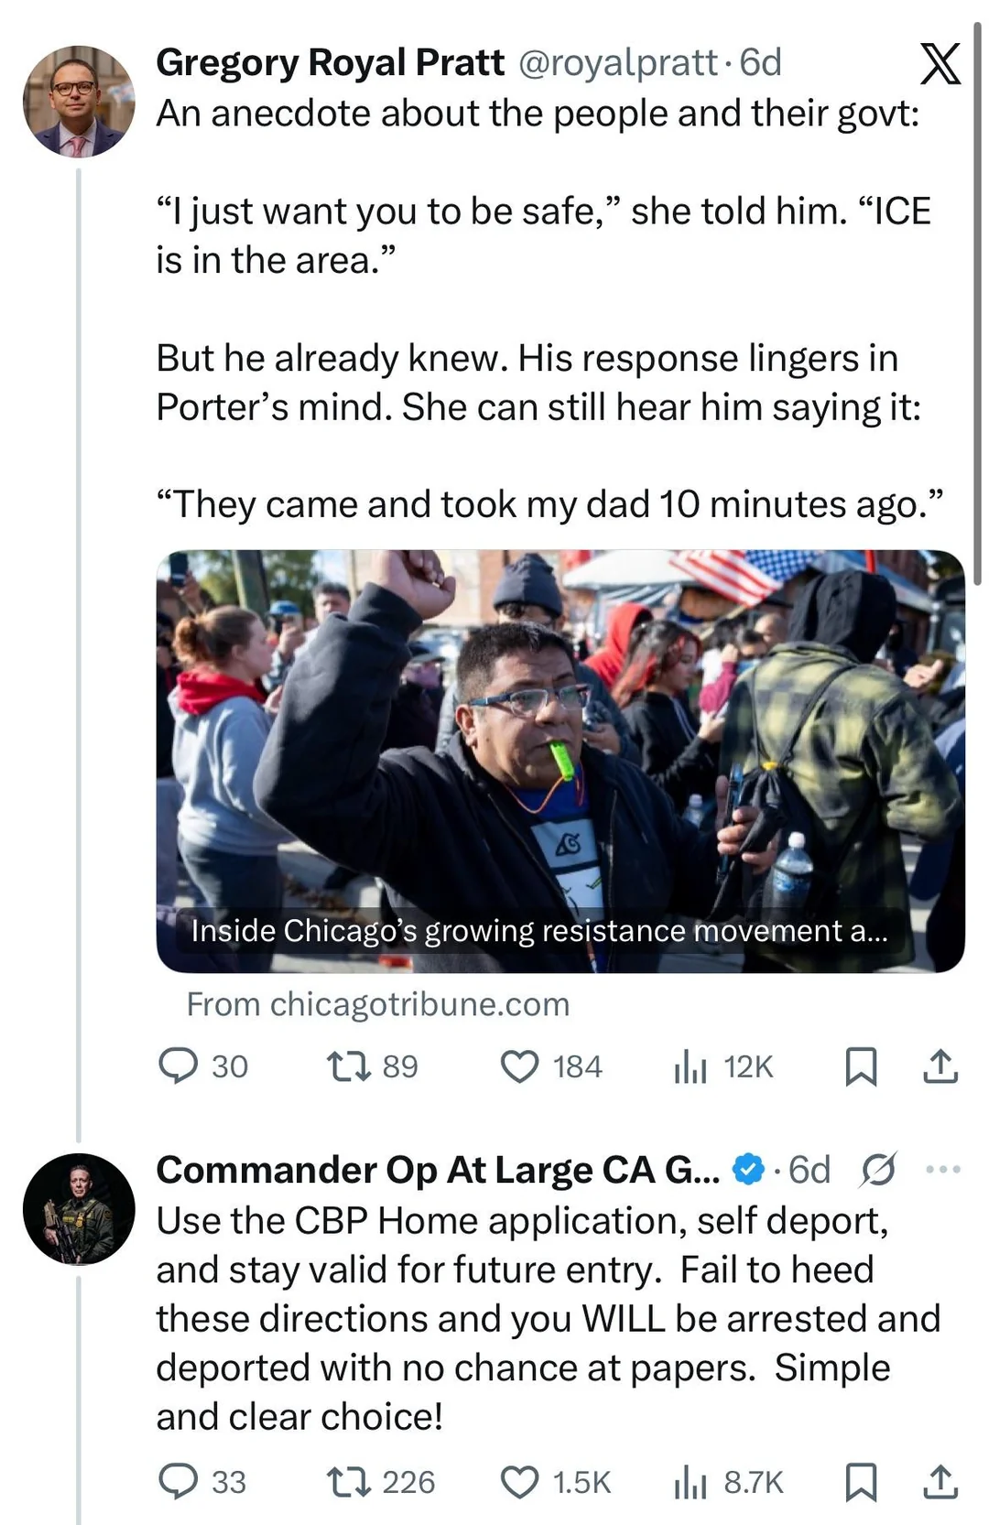Open the X logo in top corner
Viewport: 989px width, 1525px height.
point(940,64)
